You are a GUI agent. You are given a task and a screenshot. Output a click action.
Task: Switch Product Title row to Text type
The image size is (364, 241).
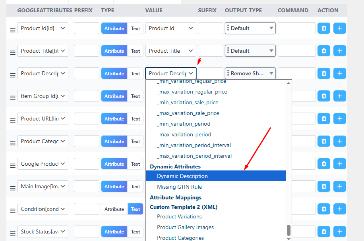click(x=135, y=51)
